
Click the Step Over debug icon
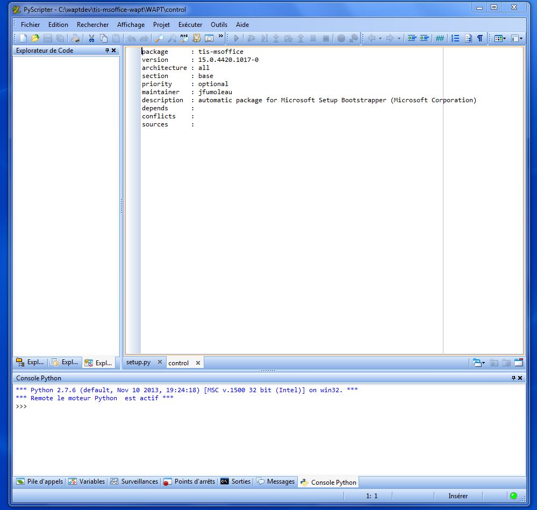click(288, 38)
